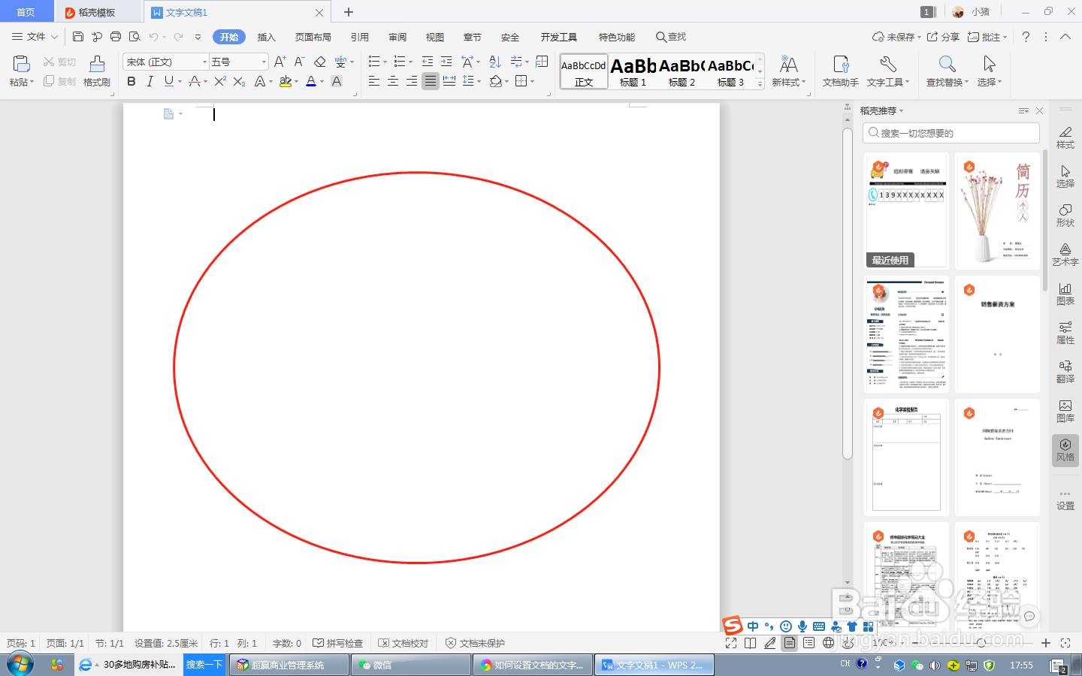Open the 开发工具 ribbon tab
Image resolution: width=1082 pixels, height=676 pixels.
coord(559,37)
